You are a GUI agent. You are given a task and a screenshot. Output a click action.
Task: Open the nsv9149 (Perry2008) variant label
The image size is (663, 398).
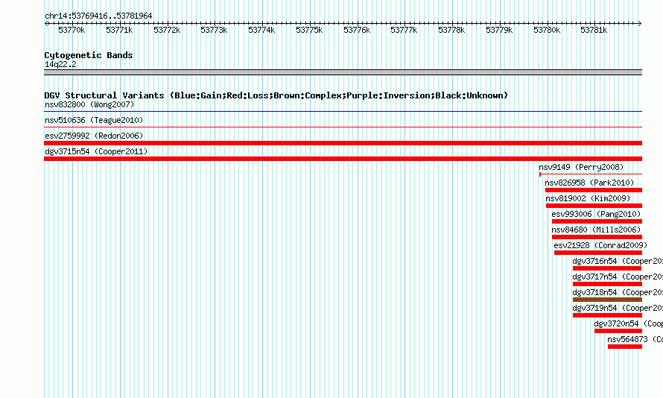point(581,167)
